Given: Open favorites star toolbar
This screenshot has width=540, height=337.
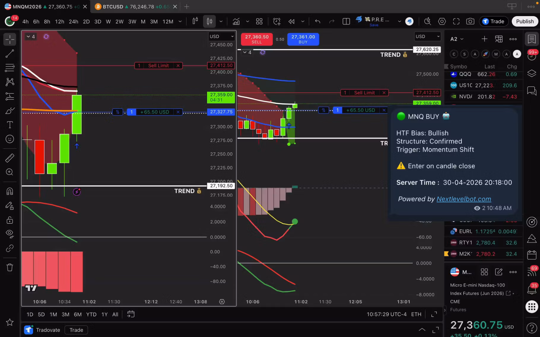Looking at the screenshot, I should [10, 322].
